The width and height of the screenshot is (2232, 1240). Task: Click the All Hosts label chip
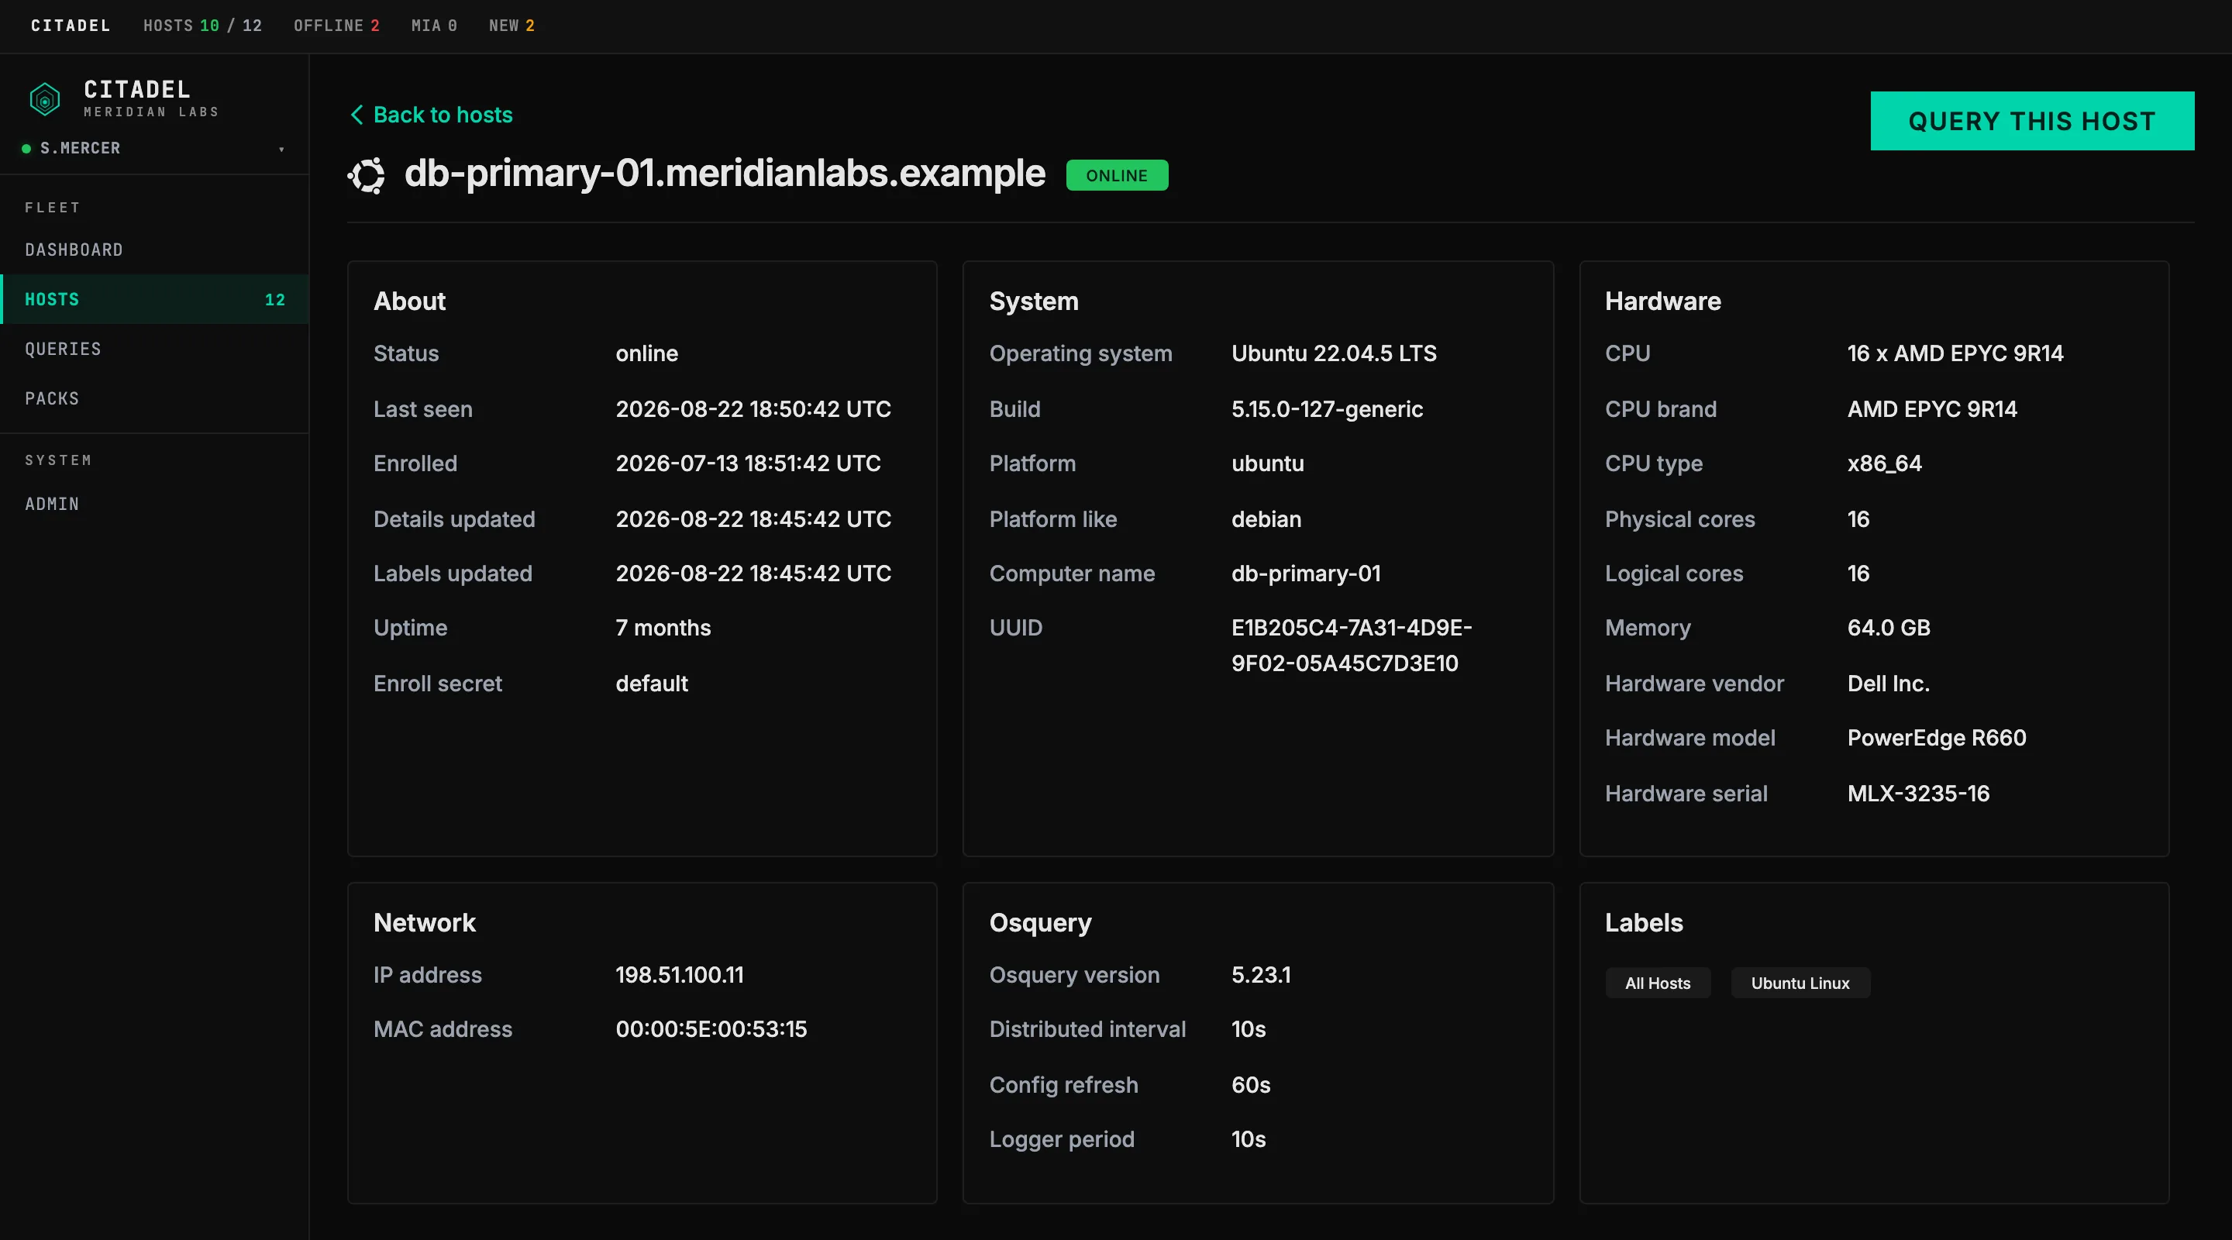click(x=1658, y=983)
